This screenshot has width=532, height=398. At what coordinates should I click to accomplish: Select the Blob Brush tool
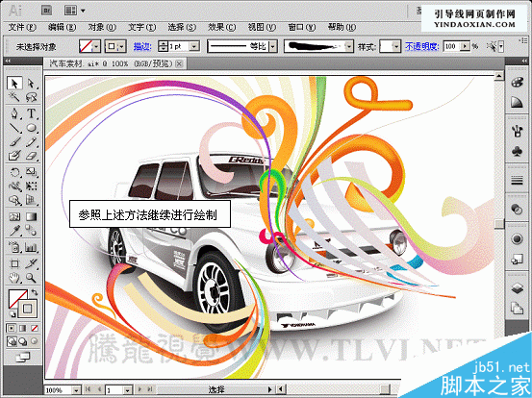(14, 156)
